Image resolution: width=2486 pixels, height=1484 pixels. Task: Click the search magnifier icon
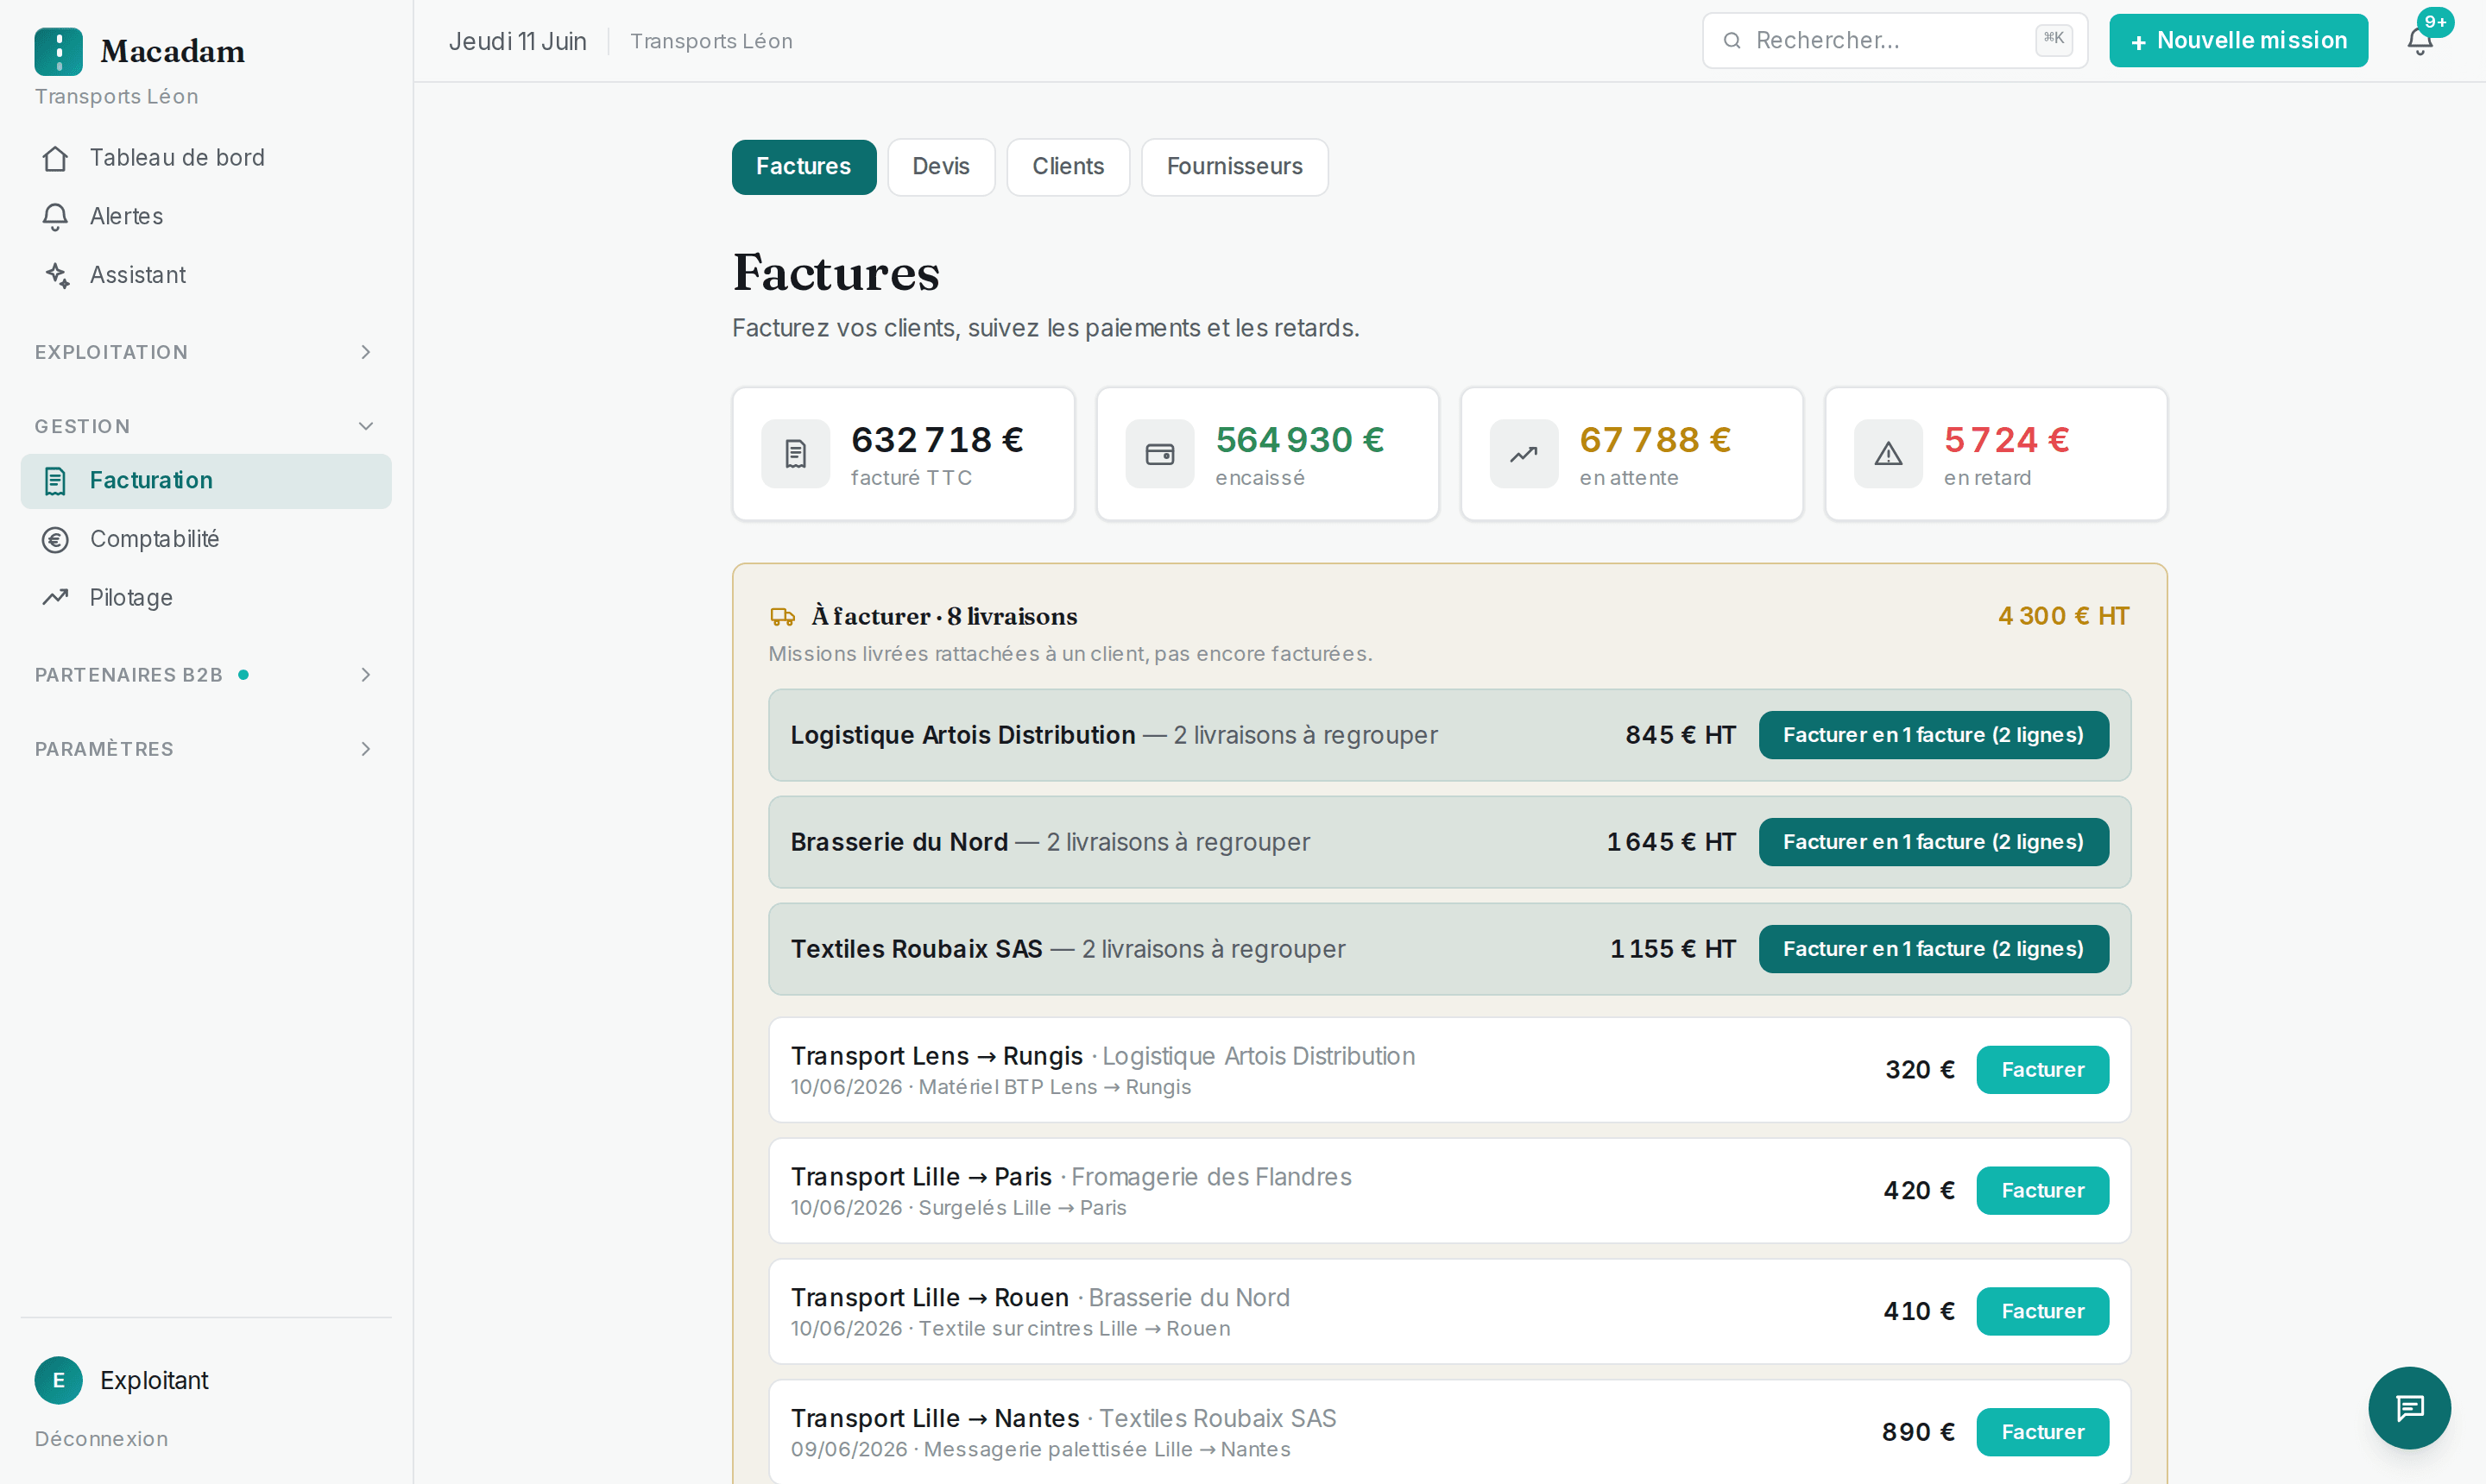[1732, 41]
